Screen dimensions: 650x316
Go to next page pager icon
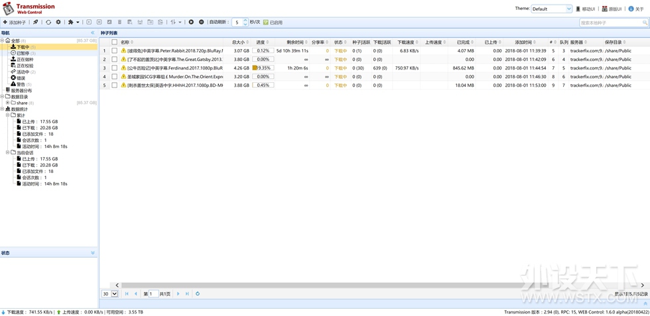[x=178, y=293]
